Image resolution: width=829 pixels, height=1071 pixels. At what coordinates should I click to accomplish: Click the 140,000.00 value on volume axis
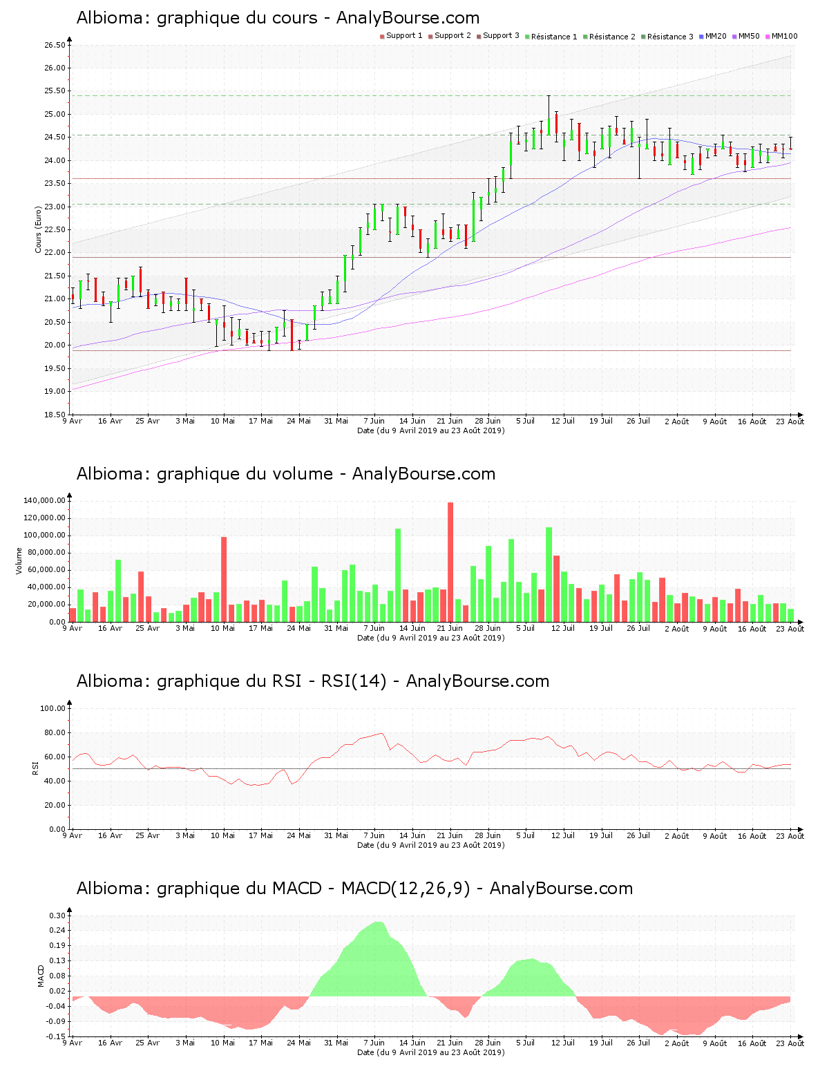coord(44,500)
